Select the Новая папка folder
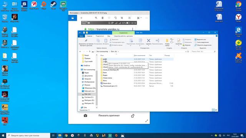 (x=106, y=78)
